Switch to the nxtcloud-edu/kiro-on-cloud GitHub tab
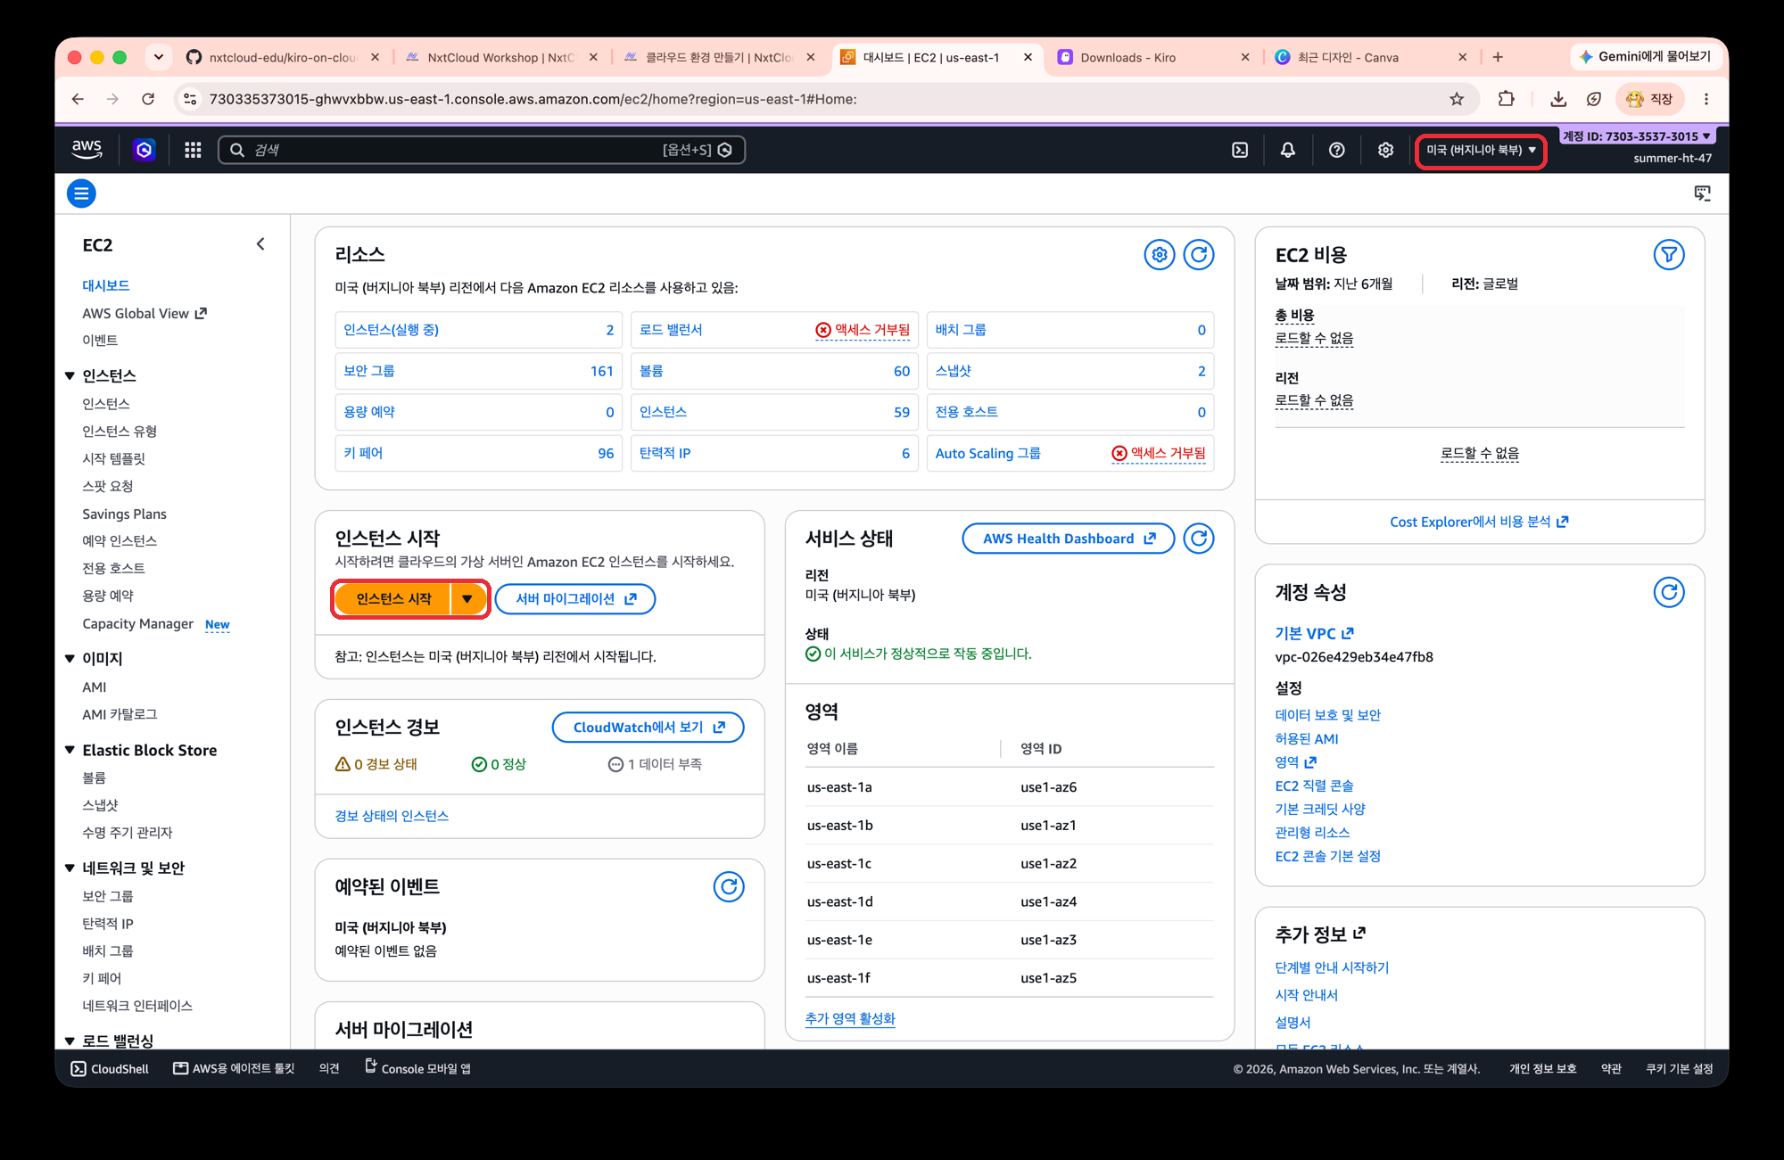 point(281,57)
